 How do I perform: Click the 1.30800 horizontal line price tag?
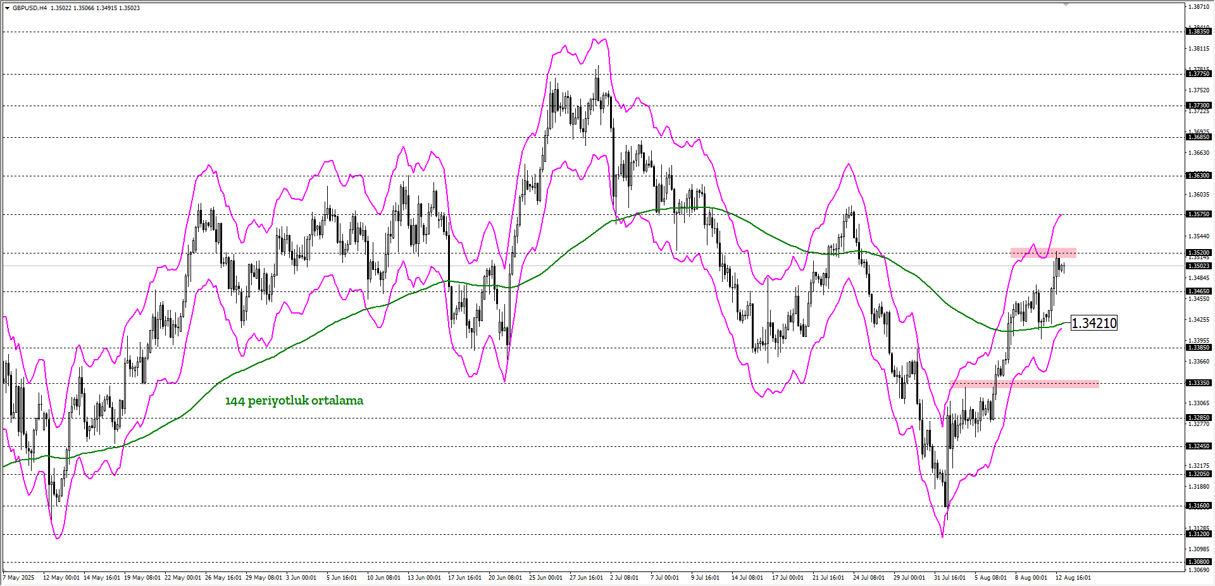point(1199,562)
